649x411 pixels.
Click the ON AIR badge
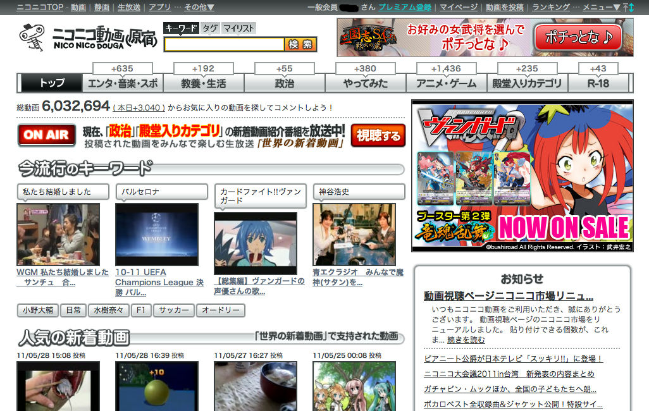click(46, 135)
